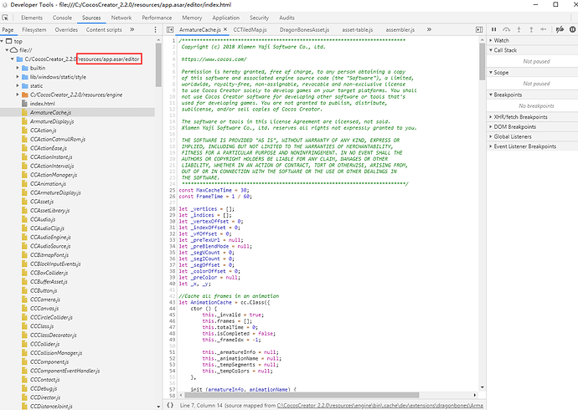Click the Step over function call icon
The width and height of the screenshot is (578, 410).
[505, 29]
